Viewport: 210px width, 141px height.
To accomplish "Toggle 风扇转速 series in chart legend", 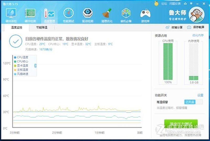I will [21, 74].
